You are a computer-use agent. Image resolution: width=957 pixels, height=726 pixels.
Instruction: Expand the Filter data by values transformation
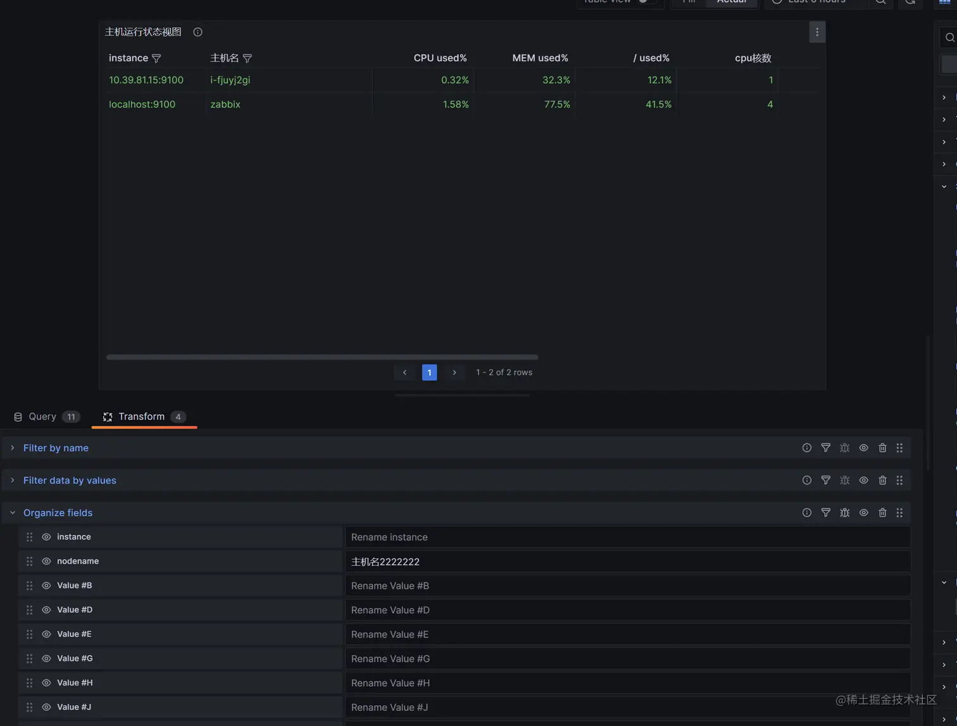tap(12, 480)
